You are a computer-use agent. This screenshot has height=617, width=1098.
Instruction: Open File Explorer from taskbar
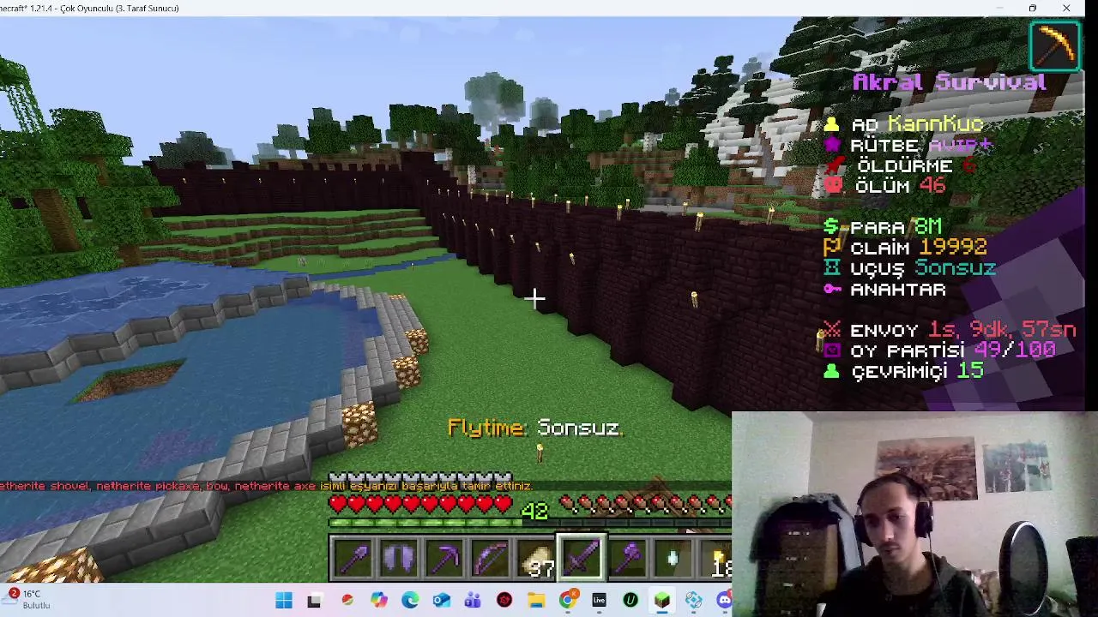[536, 601]
